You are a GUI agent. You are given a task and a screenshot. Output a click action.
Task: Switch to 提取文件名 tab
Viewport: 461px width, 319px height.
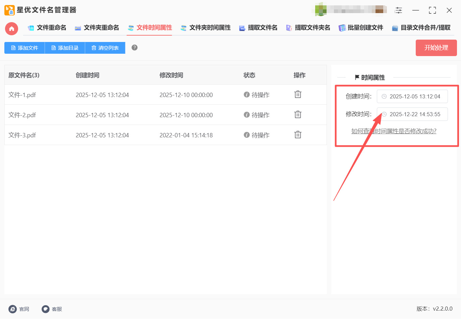point(258,28)
